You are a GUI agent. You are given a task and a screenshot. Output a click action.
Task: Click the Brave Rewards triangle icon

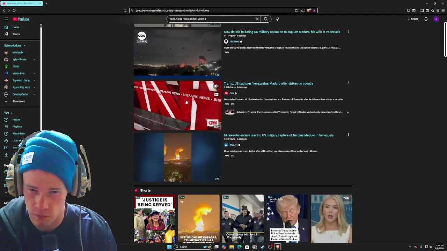314,10
